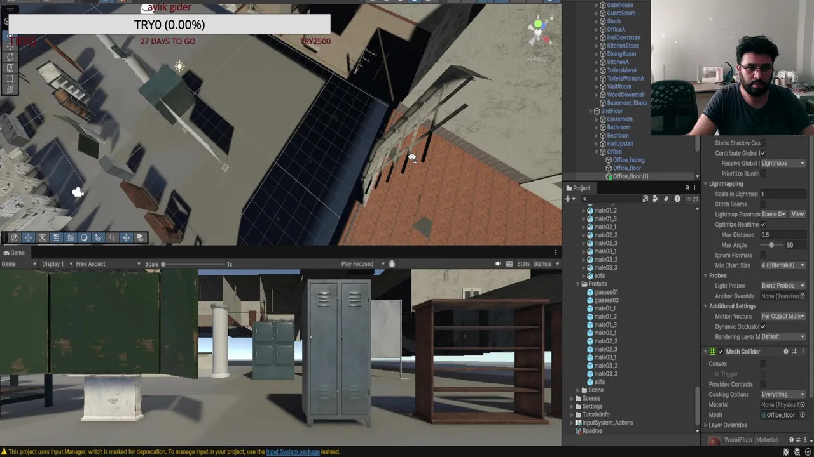Toggle hidden packages eye count in Project
This screenshot has height=457, width=814.
[691, 199]
